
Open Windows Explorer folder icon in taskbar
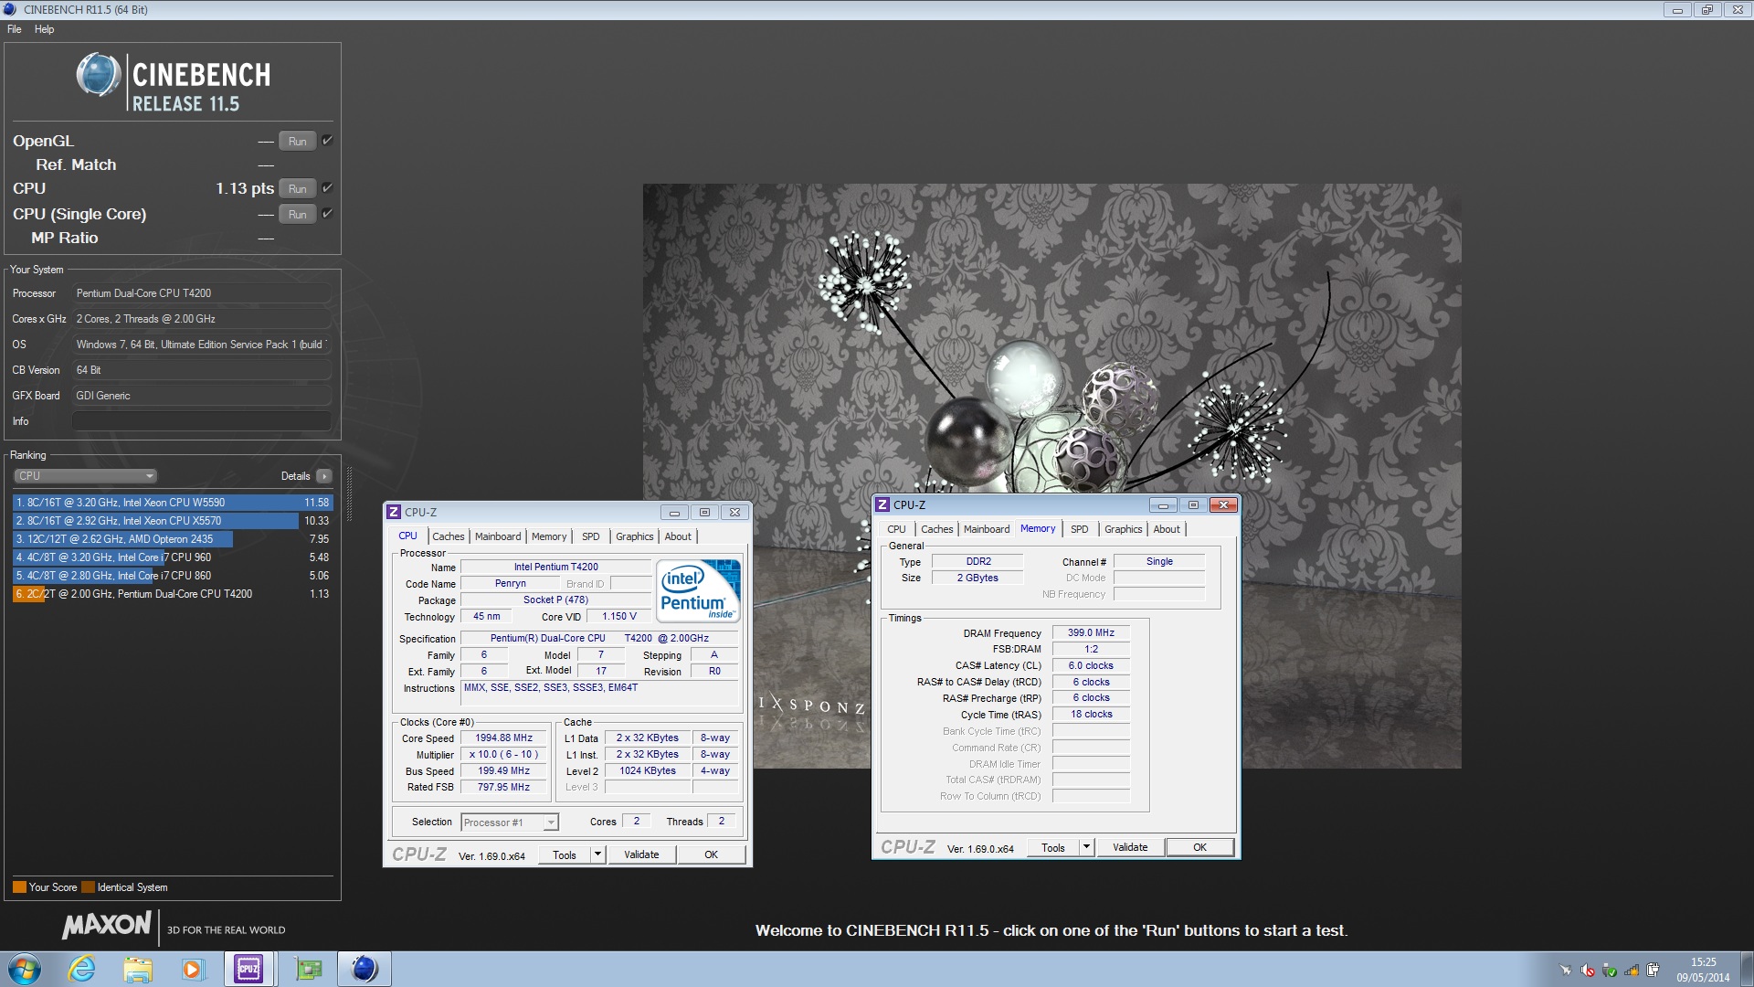point(137,969)
